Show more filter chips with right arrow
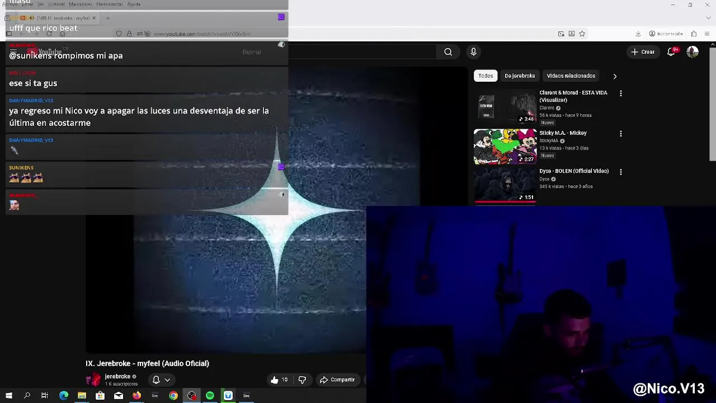The image size is (716, 403). tap(615, 76)
